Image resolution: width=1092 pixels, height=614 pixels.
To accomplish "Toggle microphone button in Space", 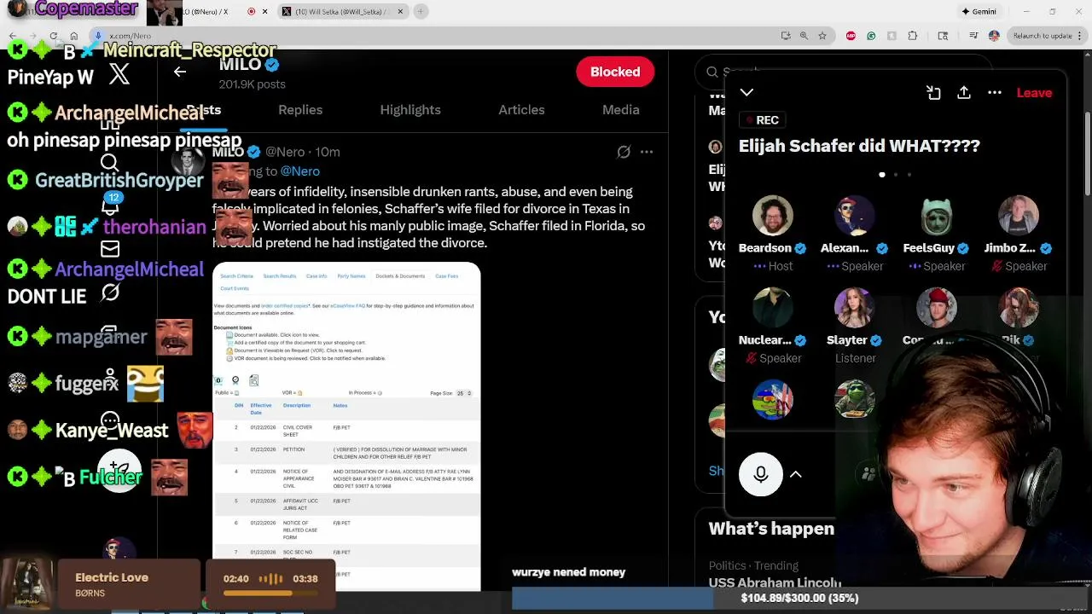I will pyautogui.click(x=761, y=474).
